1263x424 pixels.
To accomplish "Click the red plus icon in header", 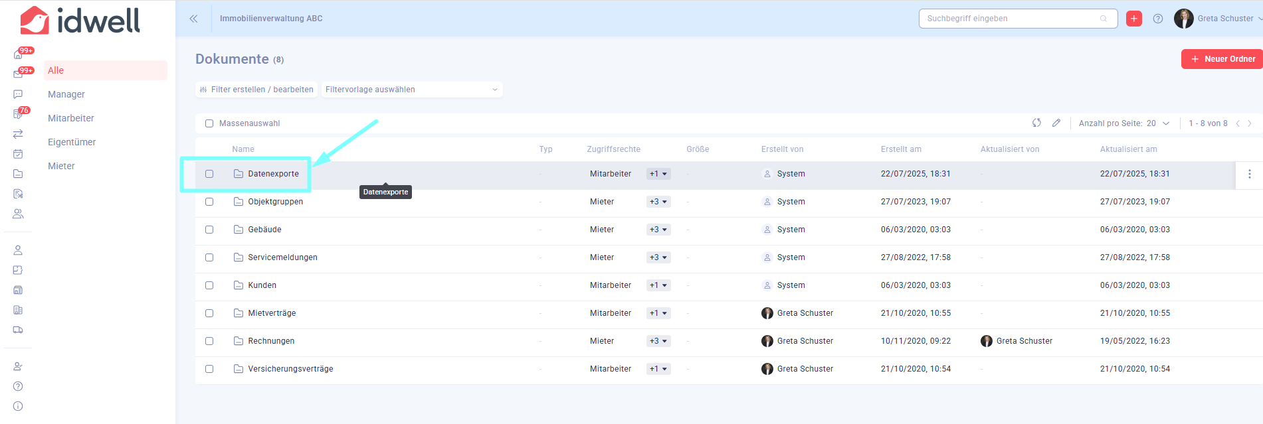I will [x=1134, y=19].
